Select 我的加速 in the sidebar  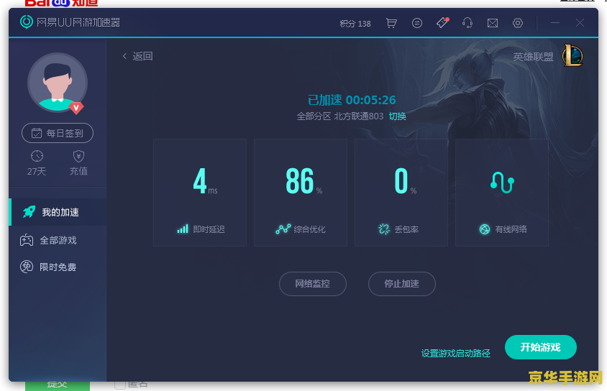[x=58, y=212]
